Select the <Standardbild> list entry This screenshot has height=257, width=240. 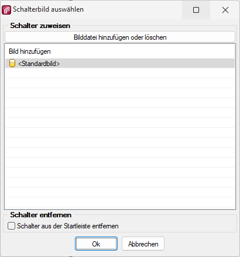[120, 64]
